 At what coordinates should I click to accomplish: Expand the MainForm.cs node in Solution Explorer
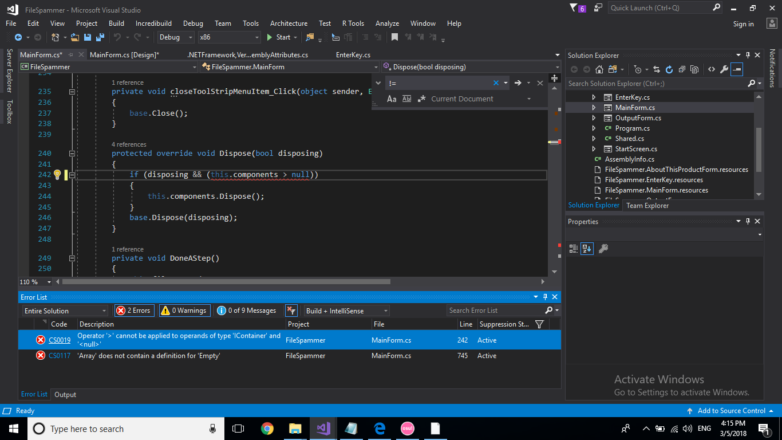[594, 108]
